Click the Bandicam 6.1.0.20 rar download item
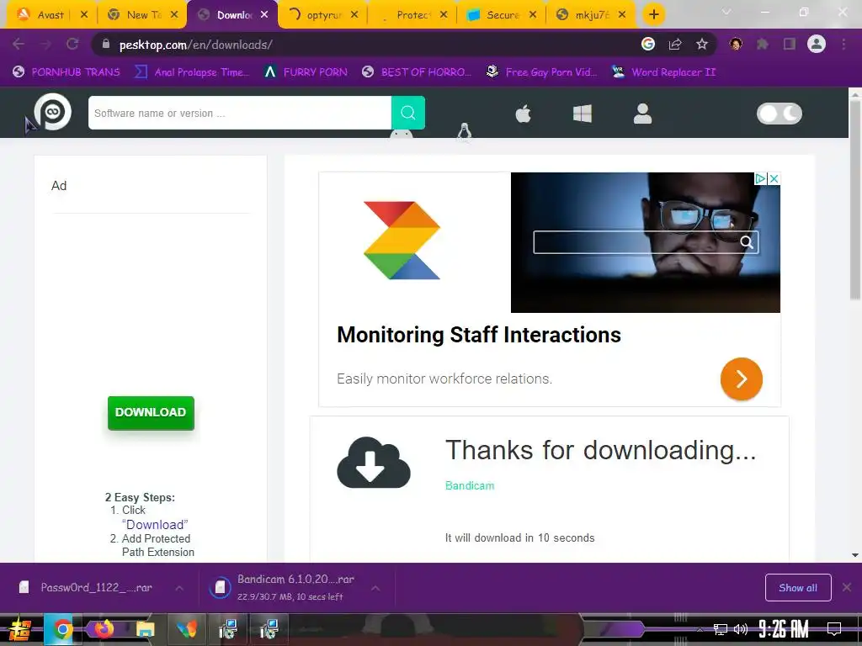 click(x=283, y=588)
